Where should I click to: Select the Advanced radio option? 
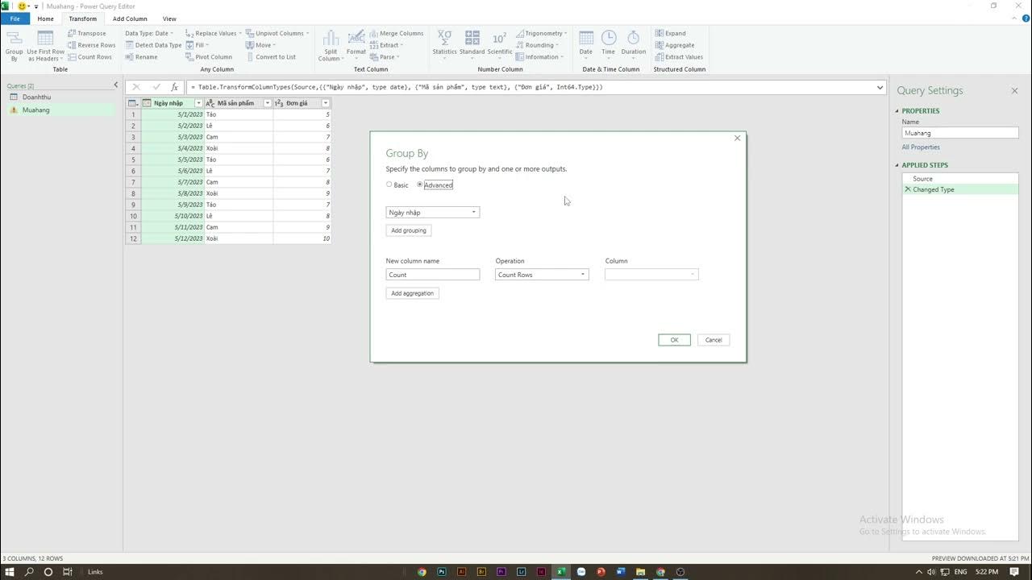pyautogui.click(x=420, y=184)
